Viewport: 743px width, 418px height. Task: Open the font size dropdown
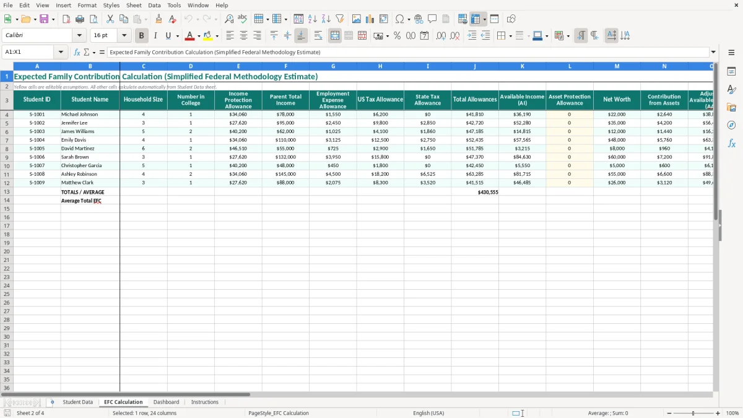coord(124,36)
